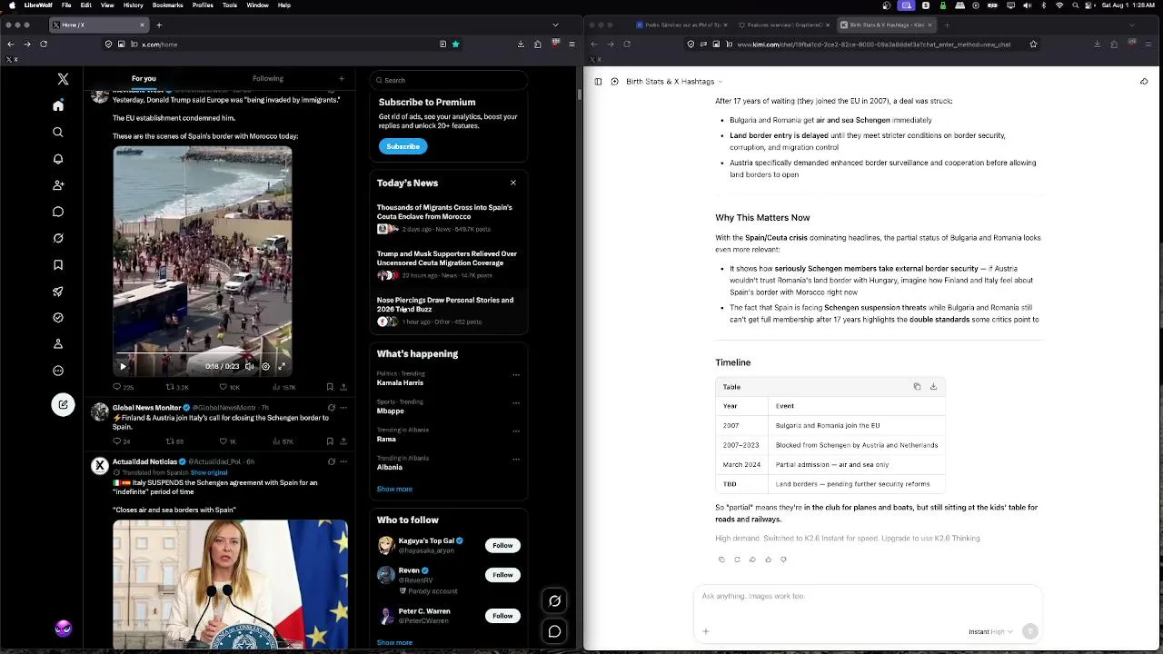
Task: Regenerate the Kimi response
Action: tap(737, 560)
